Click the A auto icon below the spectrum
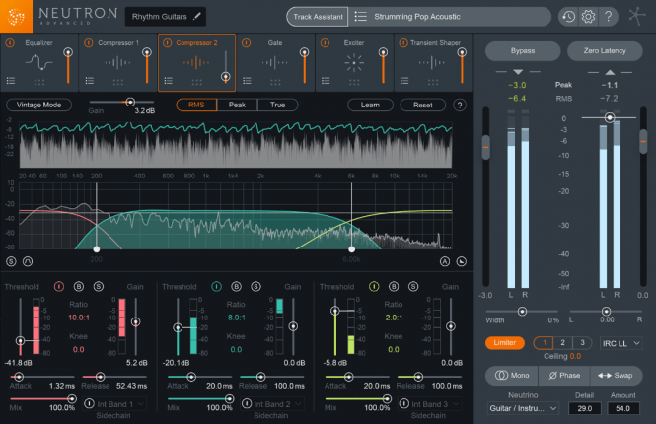This screenshot has width=656, height=424. point(445,261)
